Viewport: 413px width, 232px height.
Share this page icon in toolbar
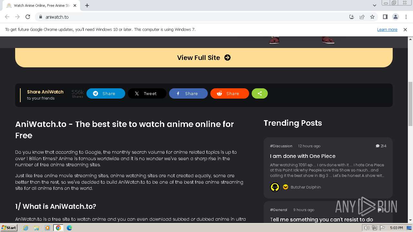[362, 17]
